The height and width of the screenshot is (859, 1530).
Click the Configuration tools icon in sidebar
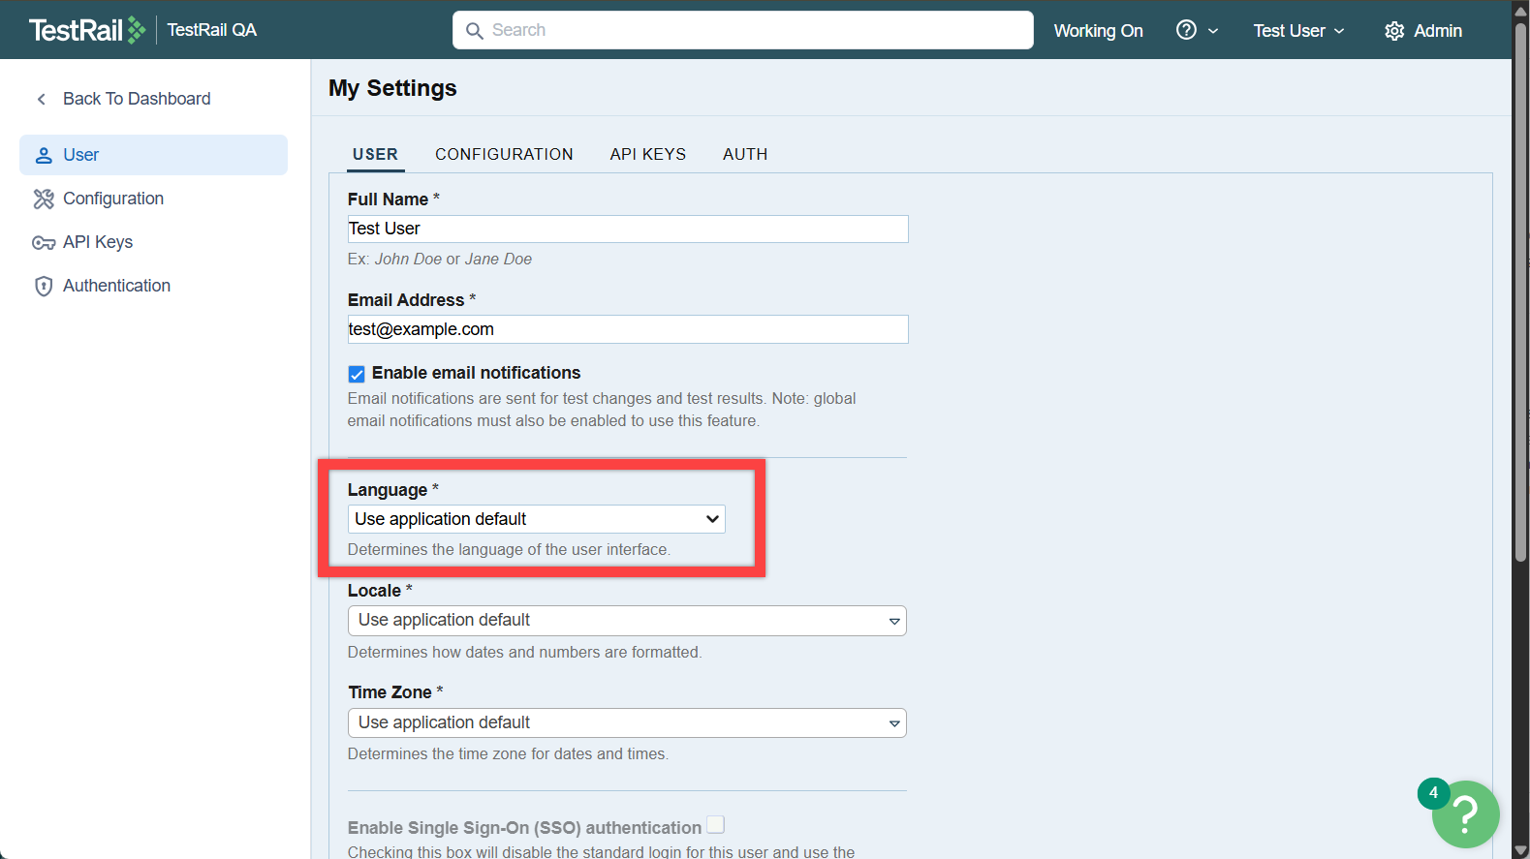(44, 199)
